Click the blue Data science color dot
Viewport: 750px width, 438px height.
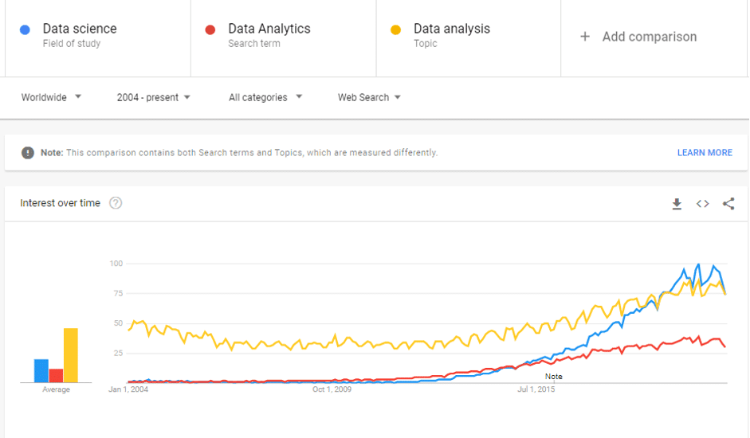pyautogui.click(x=26, y=30)
